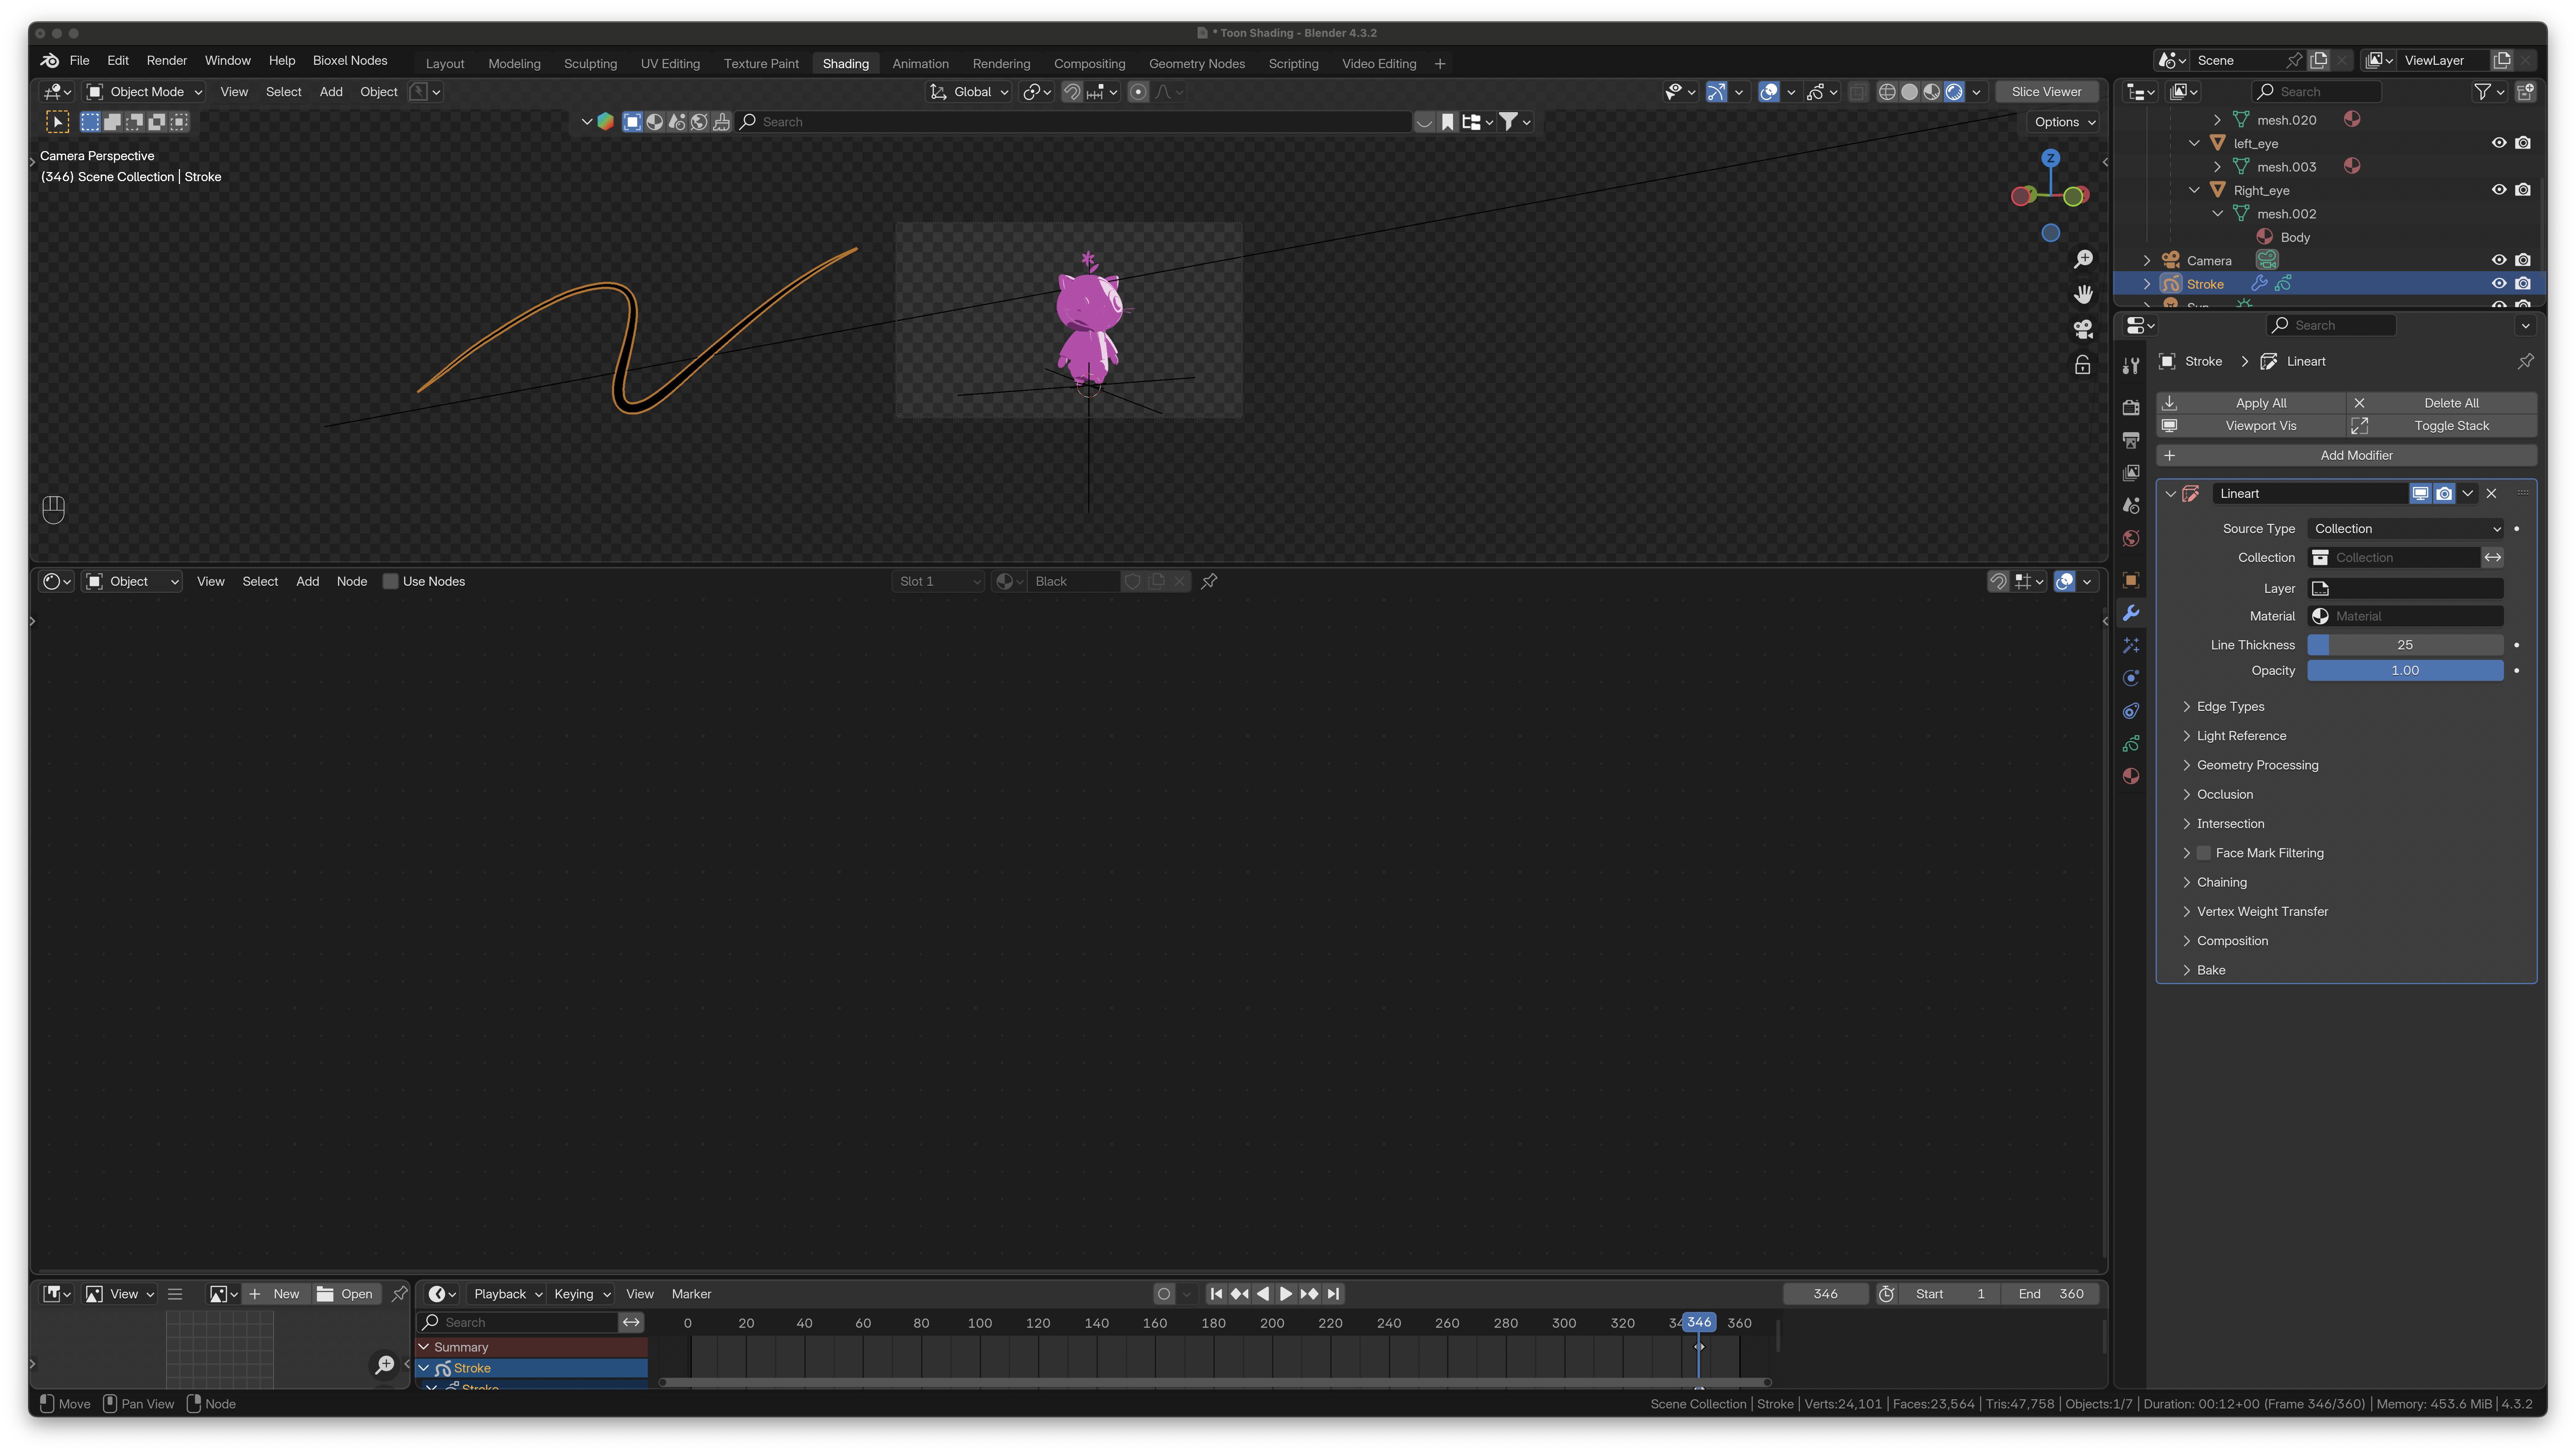Open the View Layer properties tab
The width and height of the screenshot is (2576, 1452).
(2131, 473)
